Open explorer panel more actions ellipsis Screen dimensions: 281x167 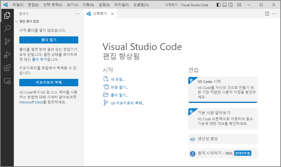click(77, 14)
